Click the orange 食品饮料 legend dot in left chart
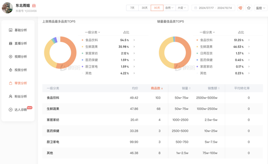 (x=82, y=40)
